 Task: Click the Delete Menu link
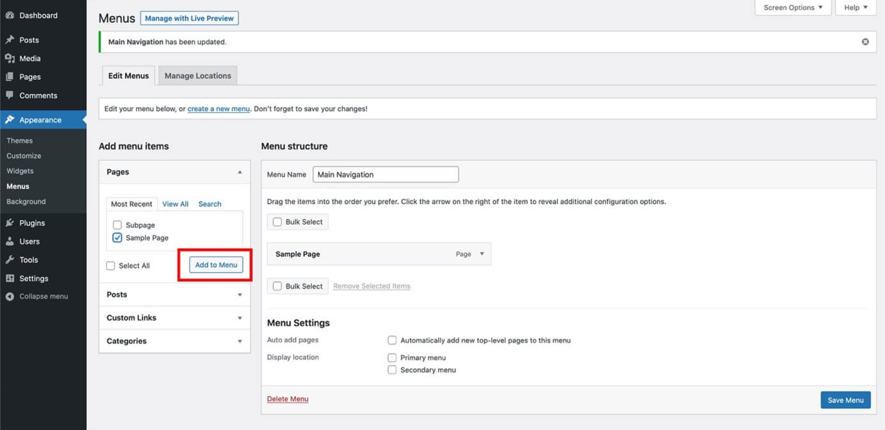pos(287,399)
